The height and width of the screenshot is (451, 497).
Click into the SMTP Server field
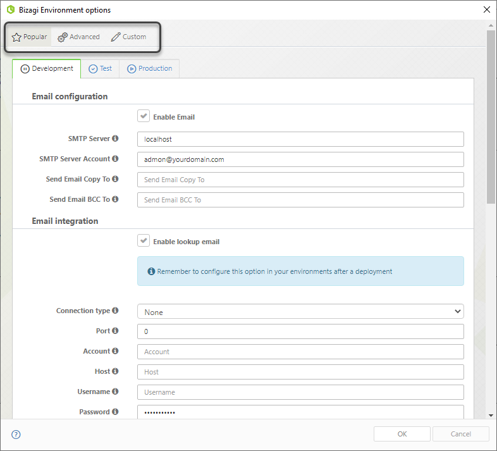pos(300,139)
